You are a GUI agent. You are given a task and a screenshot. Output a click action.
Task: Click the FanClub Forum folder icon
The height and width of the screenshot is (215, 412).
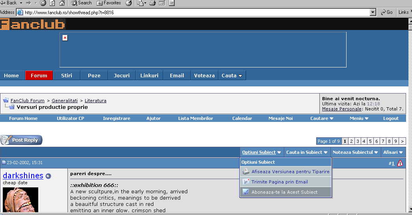pos(6,100)
